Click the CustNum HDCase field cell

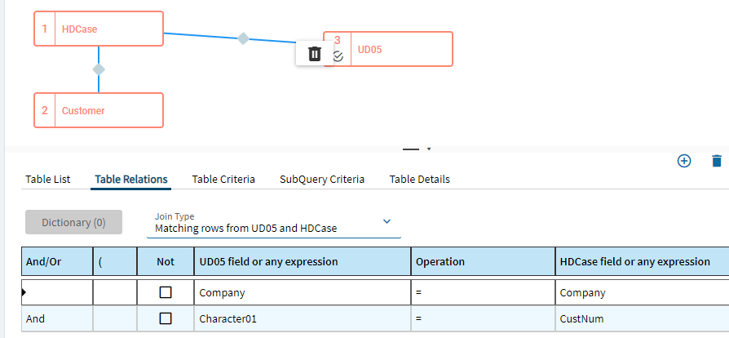click(640, 319)
